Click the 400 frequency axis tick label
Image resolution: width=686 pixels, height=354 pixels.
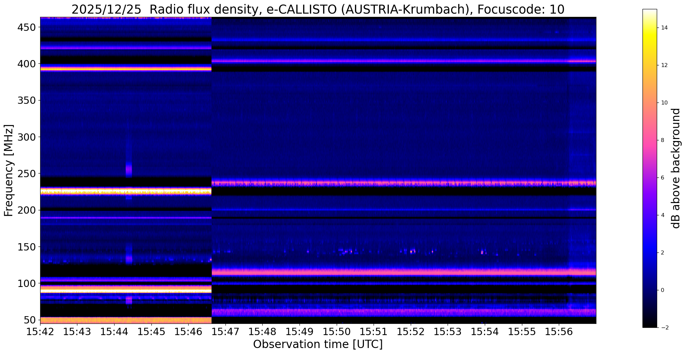(x=26, y=64)
